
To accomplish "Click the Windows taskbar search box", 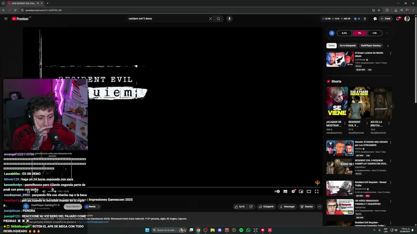I will (x=169, y=230).
